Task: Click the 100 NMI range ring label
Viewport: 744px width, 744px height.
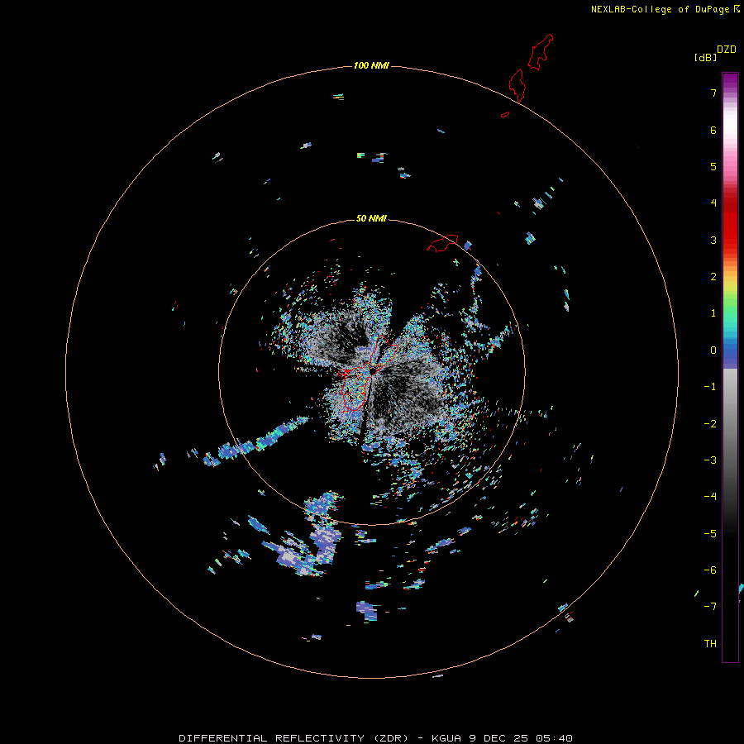Action: coord(371,65)
